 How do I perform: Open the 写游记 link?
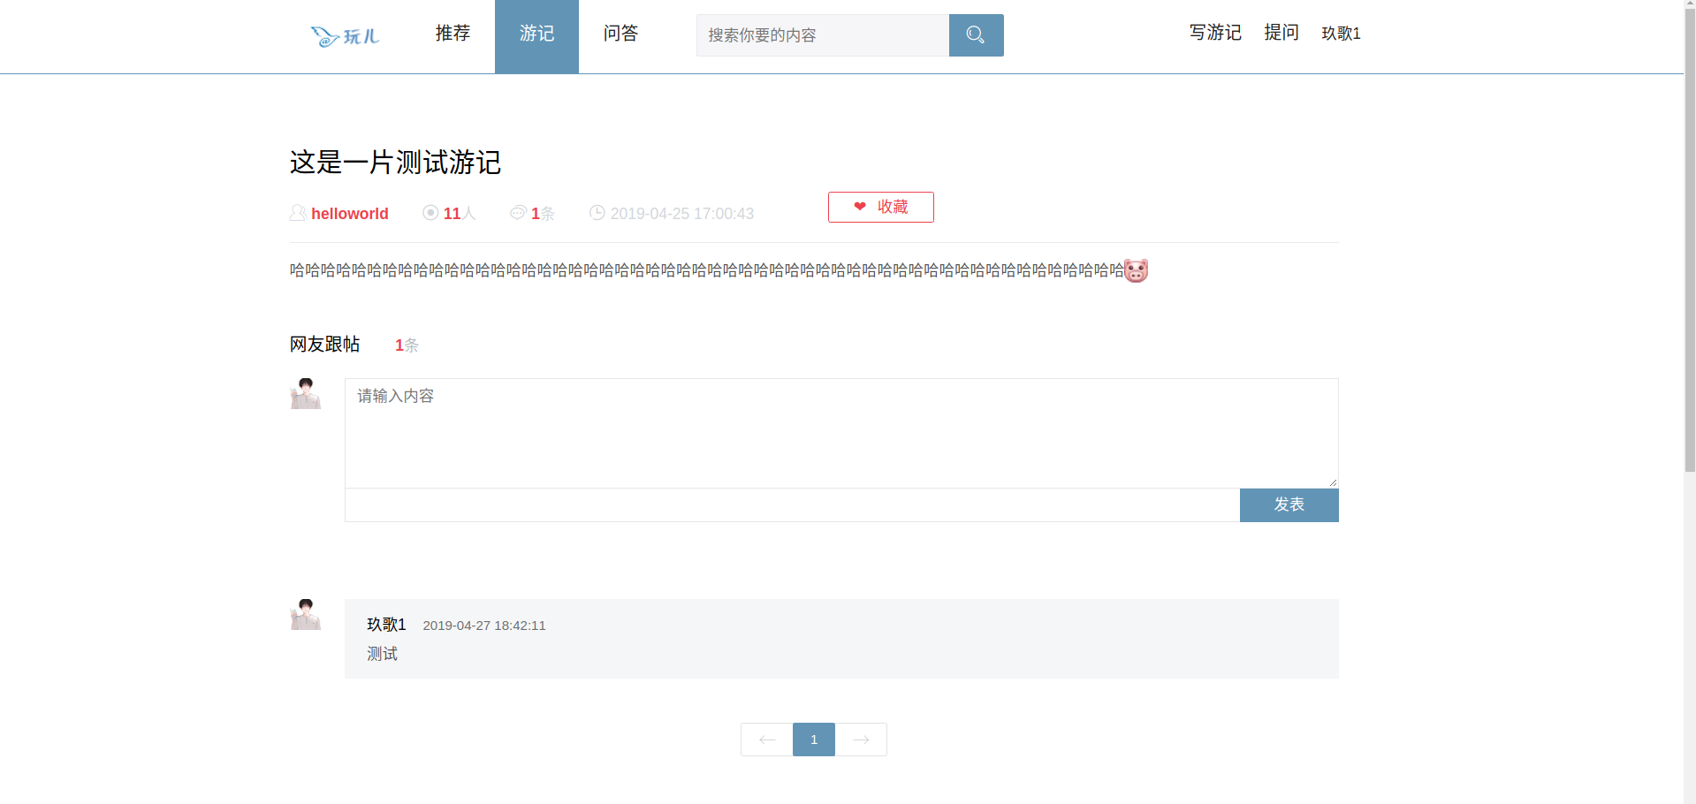coord(1215,33)
